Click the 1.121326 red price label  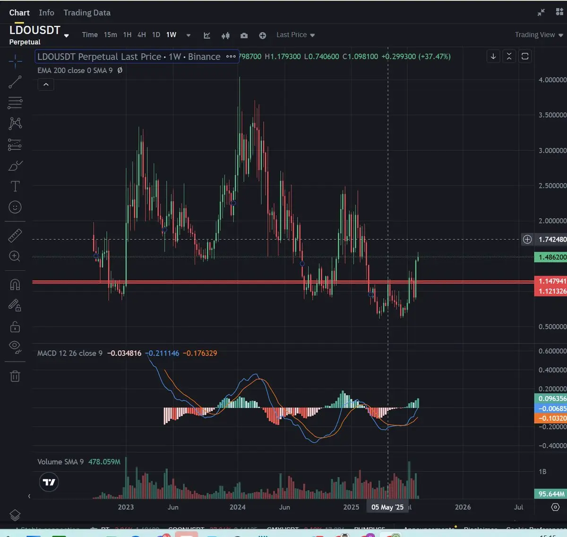550,291
